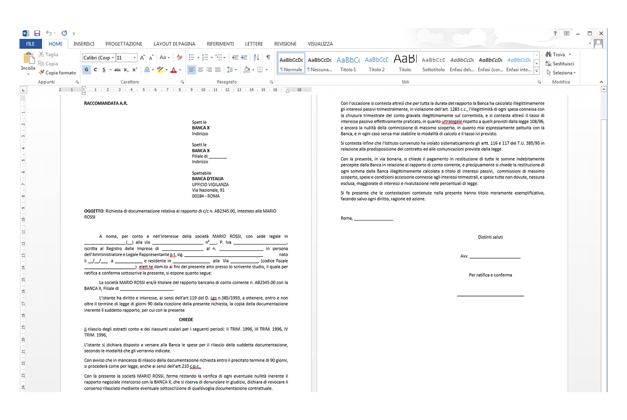Viewport: 627px width, 420px height.
Task: Show paragraph marks with the pilcrow icon
Action: click(269, 58)
